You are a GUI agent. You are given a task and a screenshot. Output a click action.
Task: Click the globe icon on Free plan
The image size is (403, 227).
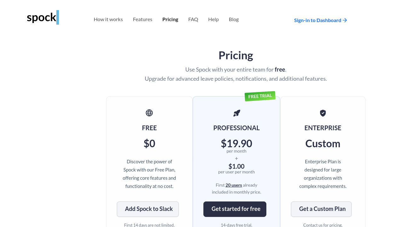(149, 113)
